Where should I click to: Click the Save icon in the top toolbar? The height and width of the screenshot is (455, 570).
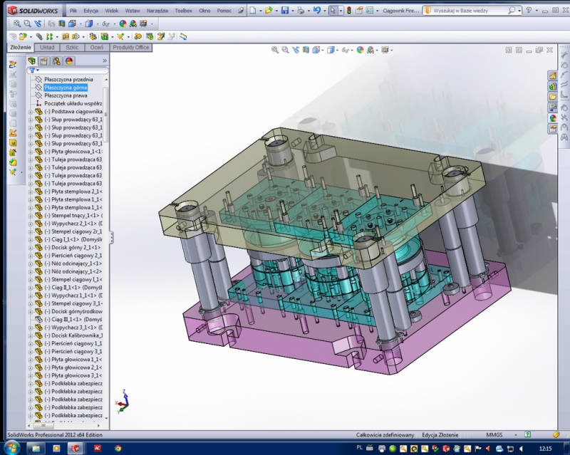point(285,11)
